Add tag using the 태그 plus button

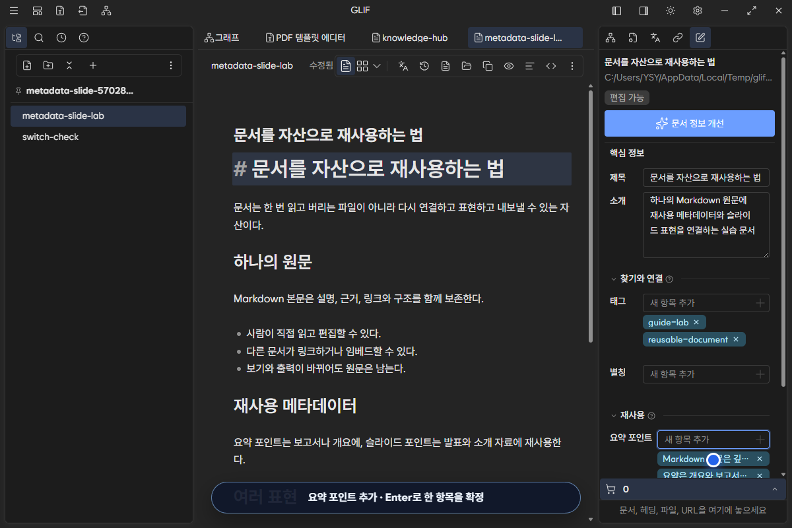point(760,303)
